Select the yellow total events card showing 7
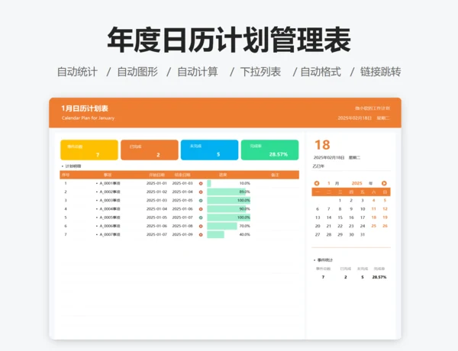Viewport: 458px width, 351px height. (x=89, y=150)
